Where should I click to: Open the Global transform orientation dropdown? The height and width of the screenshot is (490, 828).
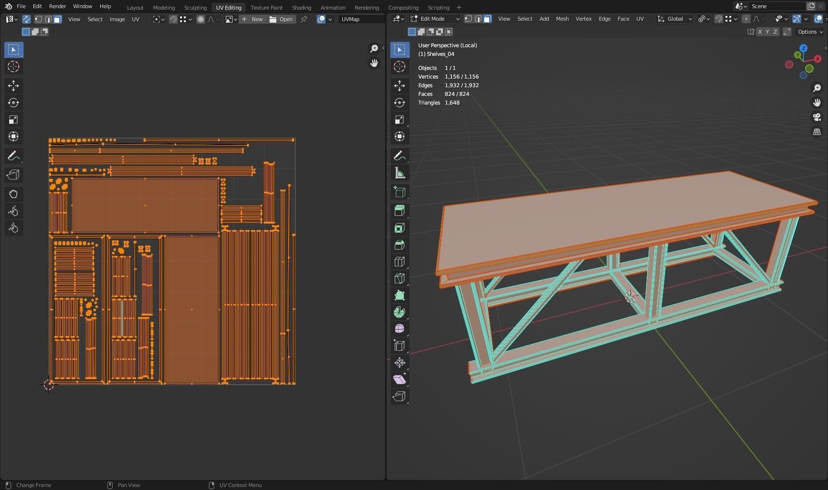point(675,19)
